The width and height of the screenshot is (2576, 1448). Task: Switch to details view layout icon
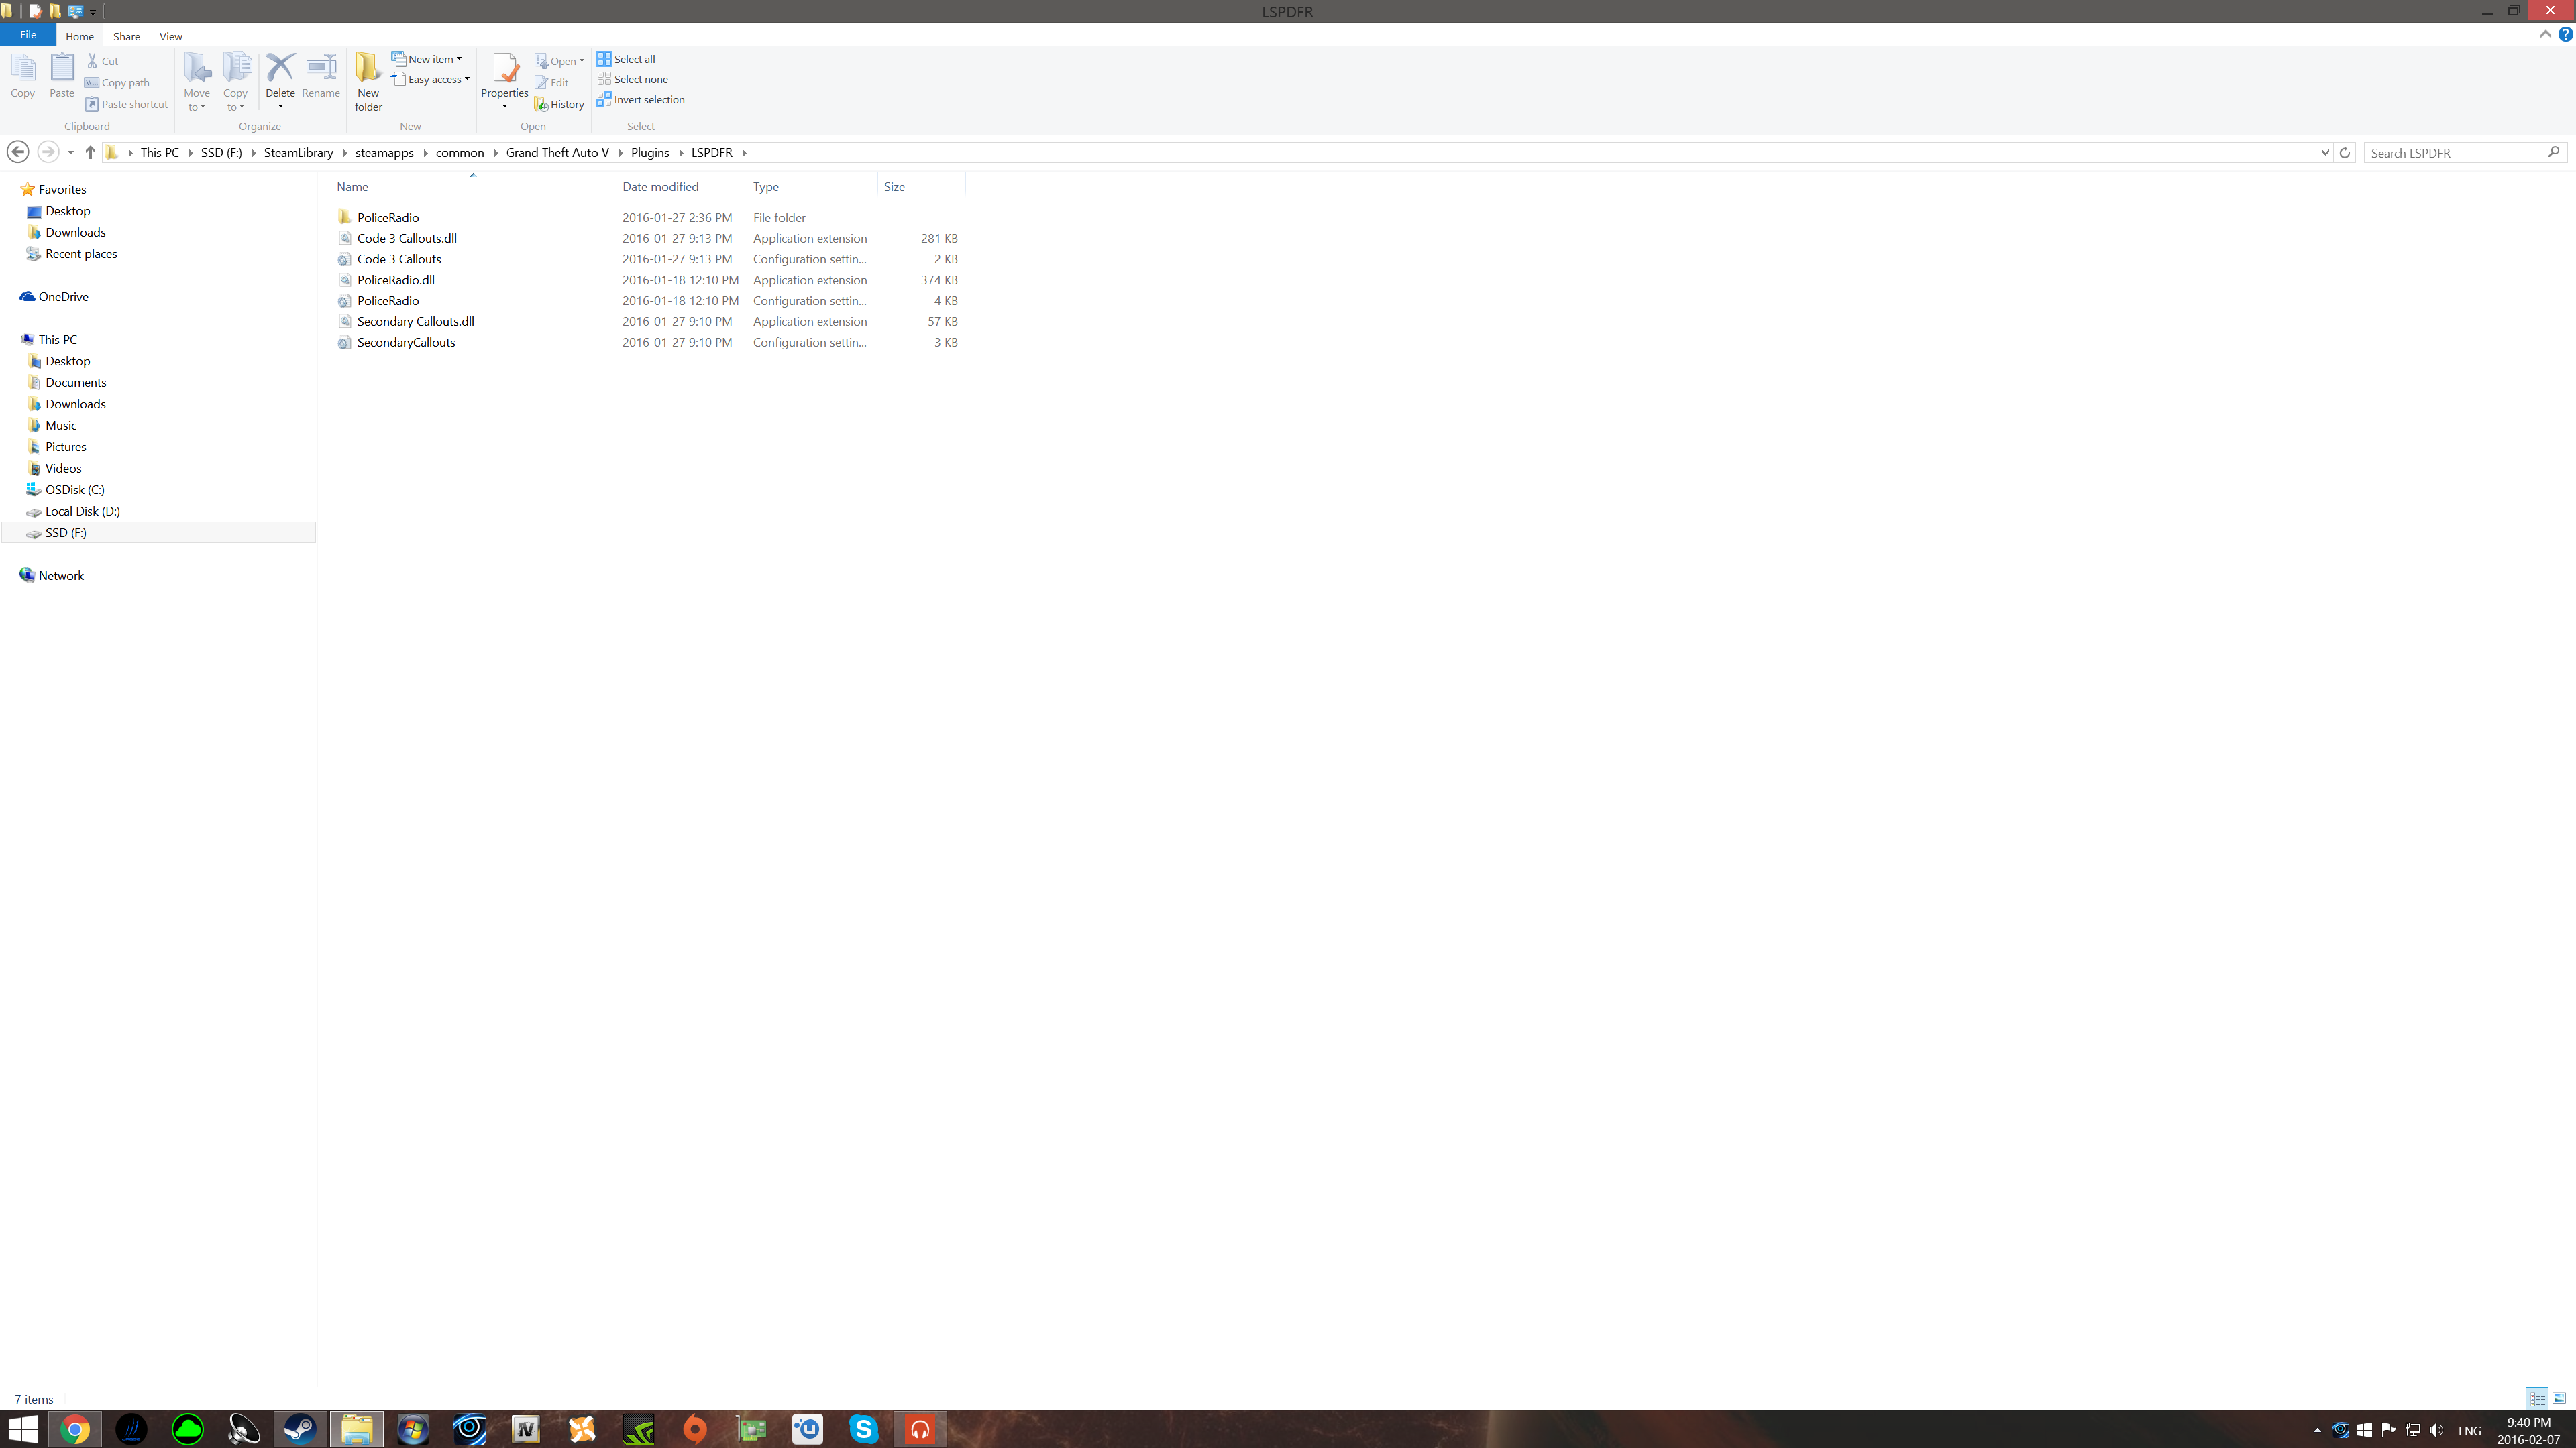(2537, 1398)
